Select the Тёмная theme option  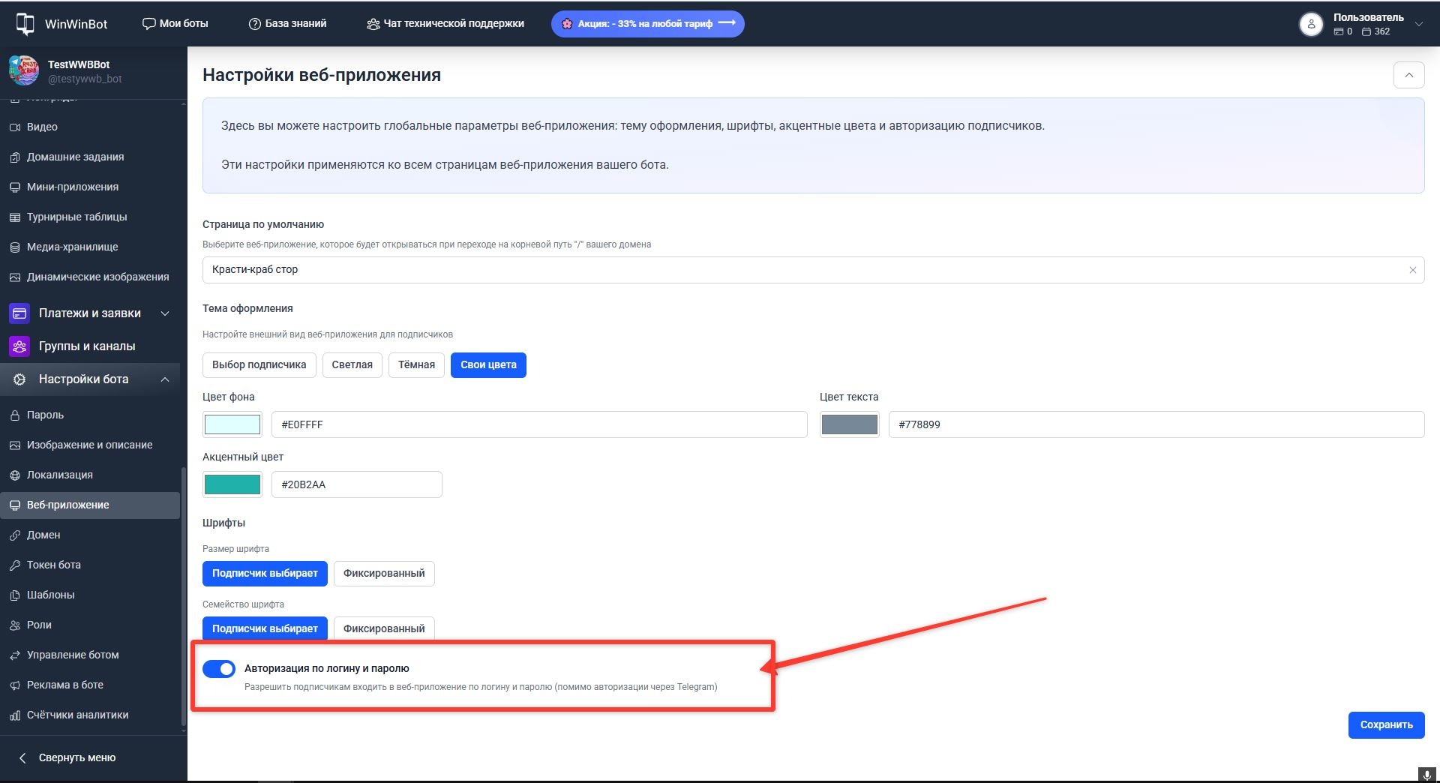[416, 364]
